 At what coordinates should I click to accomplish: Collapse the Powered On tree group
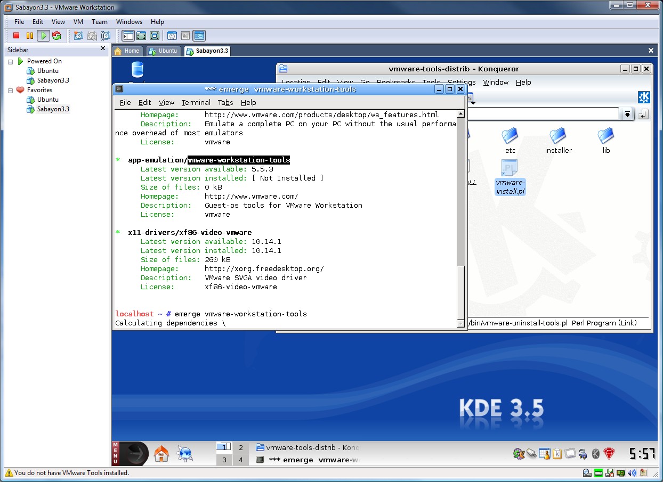(11, 61)
